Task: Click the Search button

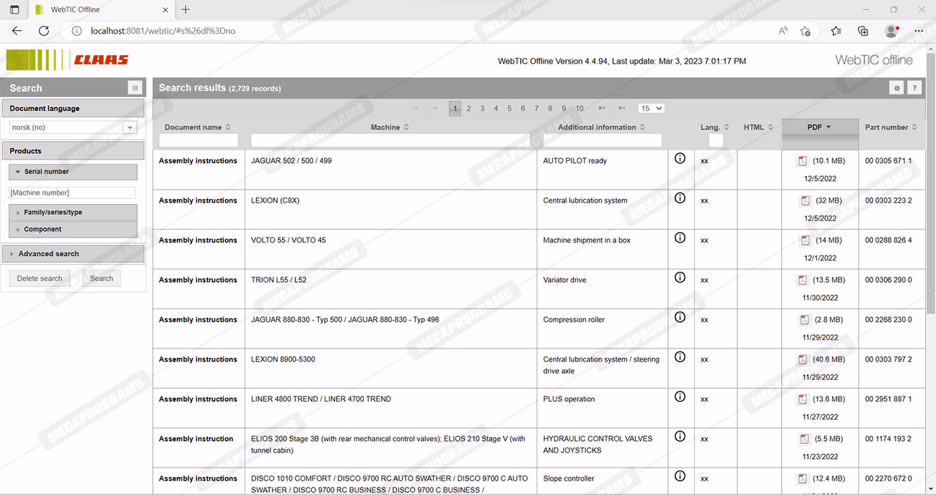Action: (101, 279)
